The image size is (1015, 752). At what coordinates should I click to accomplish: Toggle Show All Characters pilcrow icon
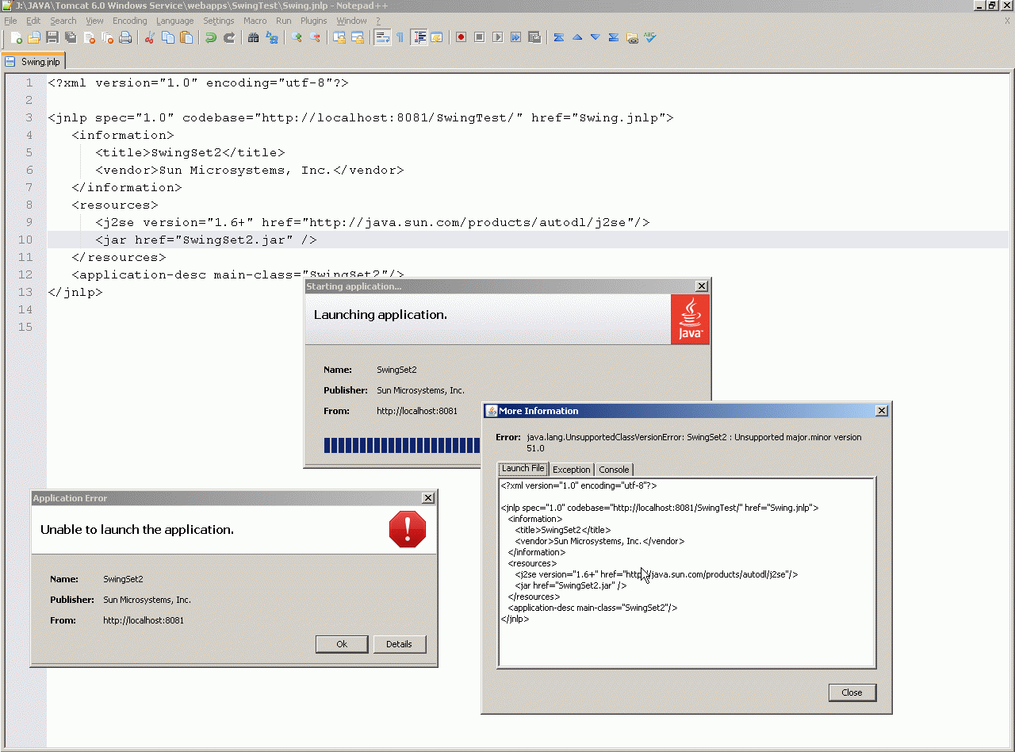pyautogui.click(x=400, y=37)
